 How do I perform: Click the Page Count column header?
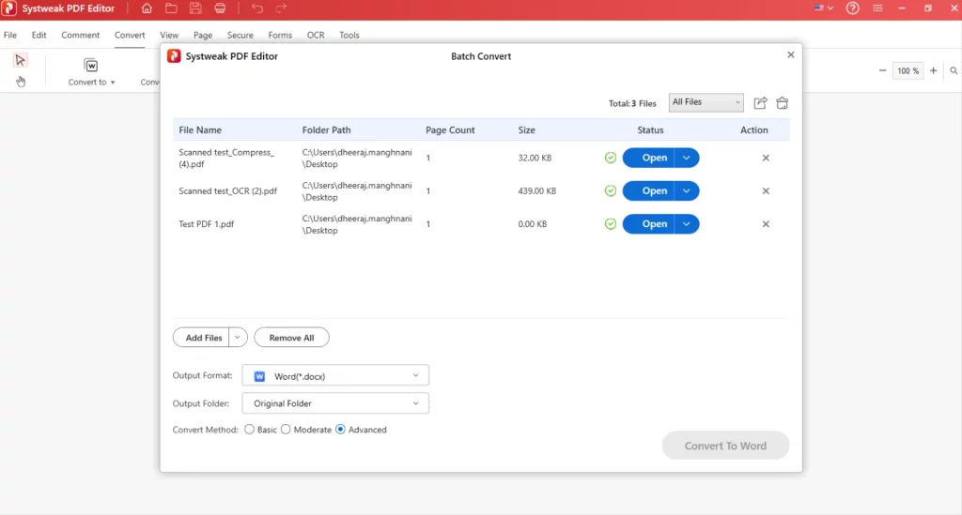coord(450,129)
